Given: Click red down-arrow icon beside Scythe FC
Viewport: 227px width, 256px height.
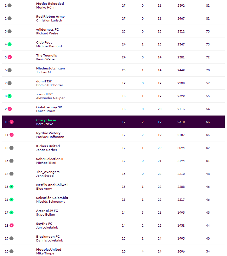Looking at the screenshot, I should tap(11, 225).
